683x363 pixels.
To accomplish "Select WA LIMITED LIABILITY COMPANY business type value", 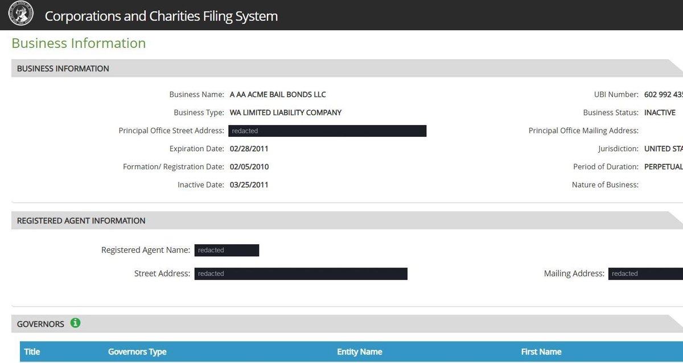I will 286,112.
